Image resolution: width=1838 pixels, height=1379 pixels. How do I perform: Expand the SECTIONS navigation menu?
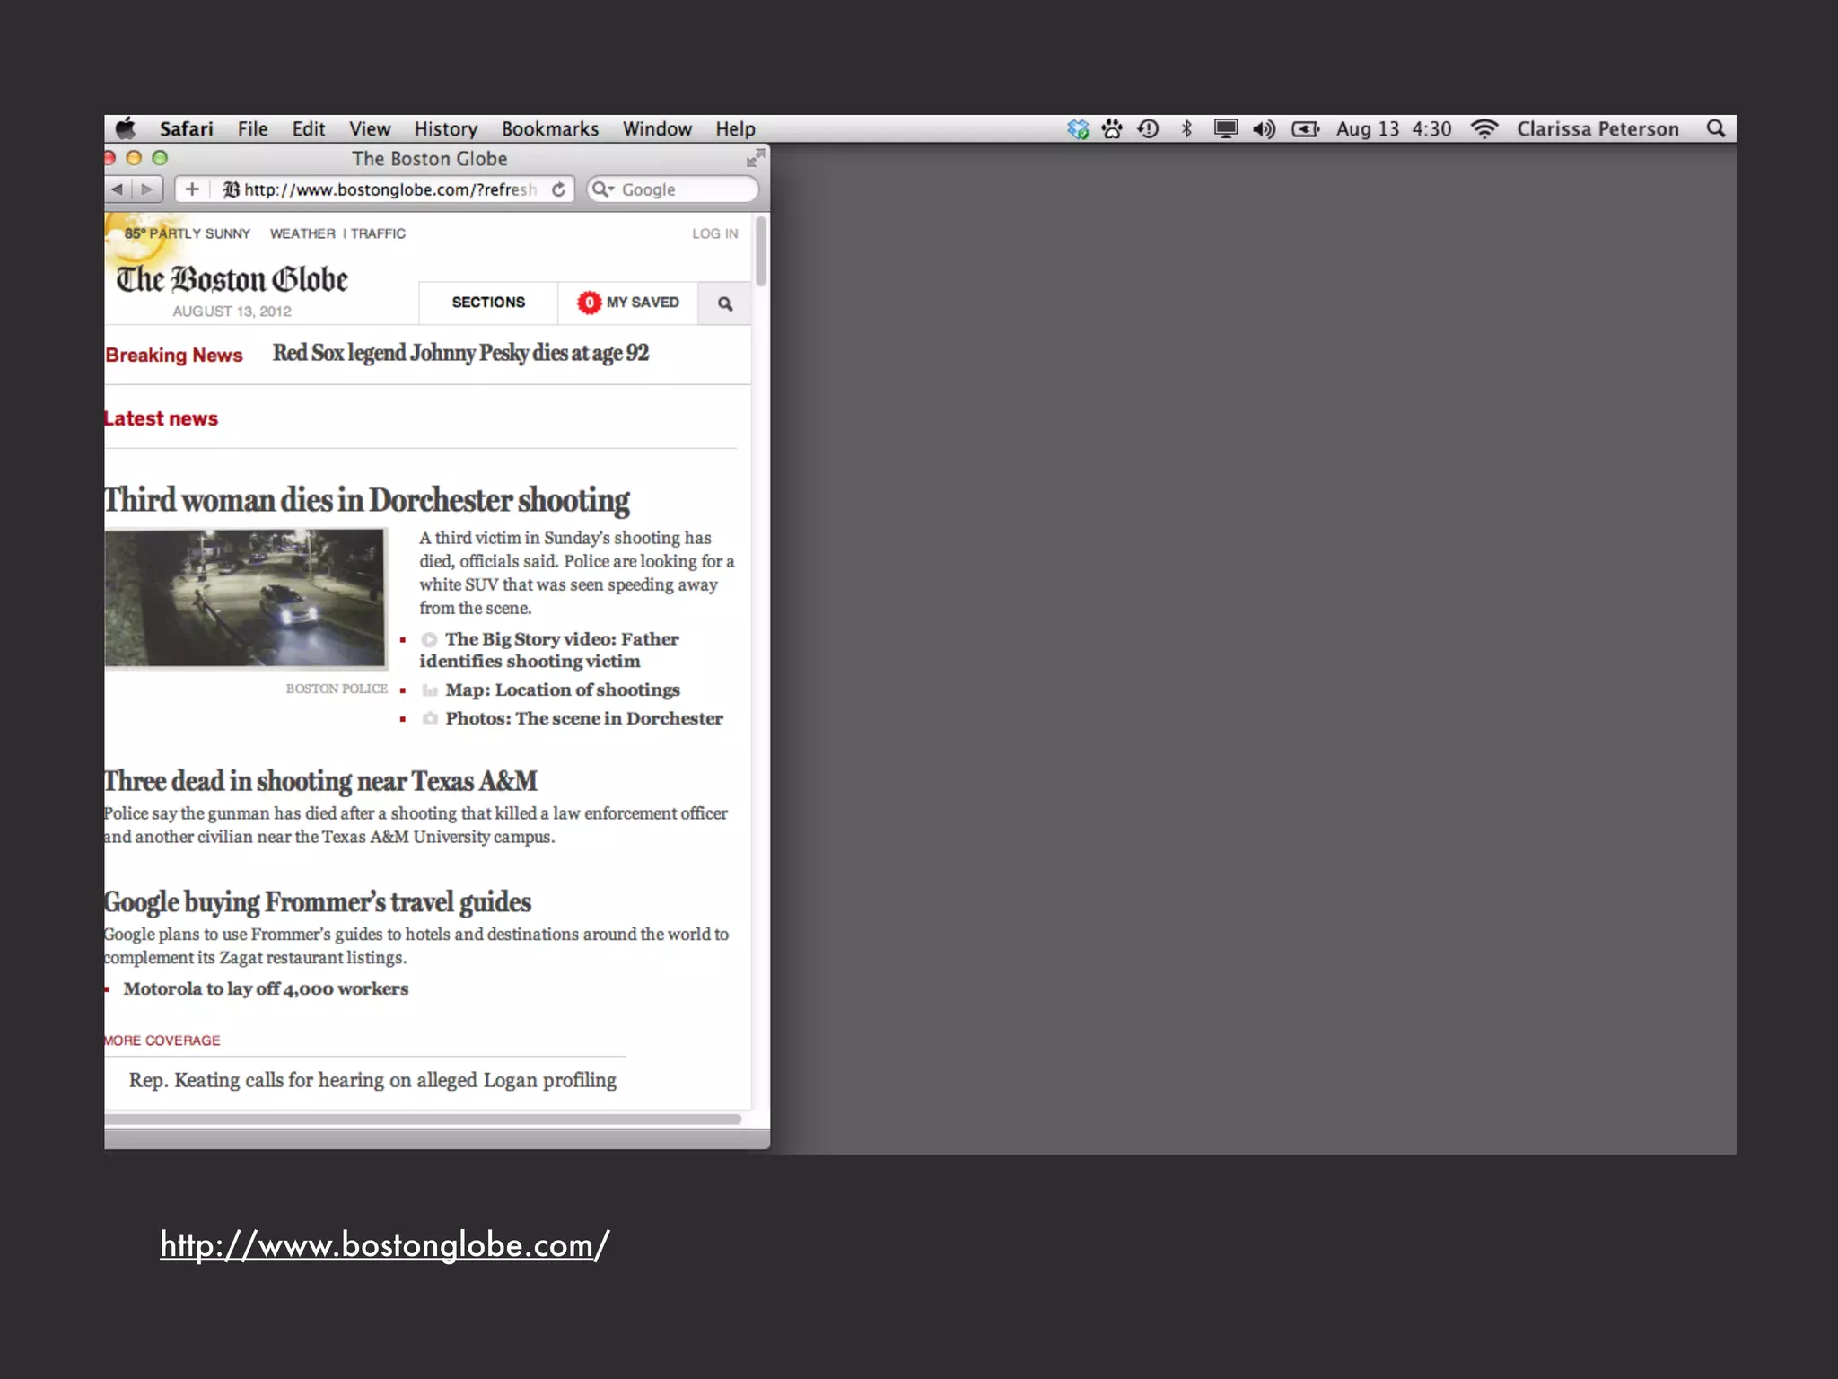(488, 303)
